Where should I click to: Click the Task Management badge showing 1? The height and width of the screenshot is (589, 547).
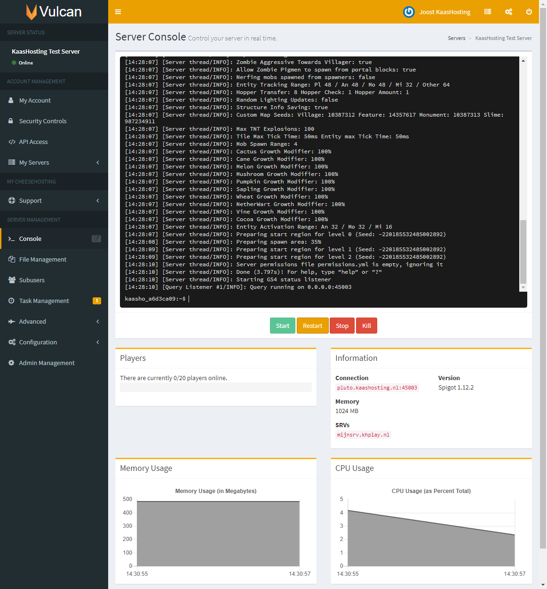tap(97, 301)
